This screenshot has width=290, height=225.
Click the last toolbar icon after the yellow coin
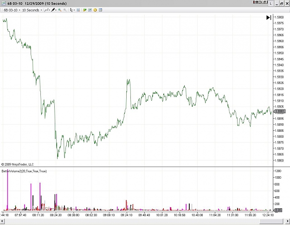pyautogui.click(x=100, y=10)
